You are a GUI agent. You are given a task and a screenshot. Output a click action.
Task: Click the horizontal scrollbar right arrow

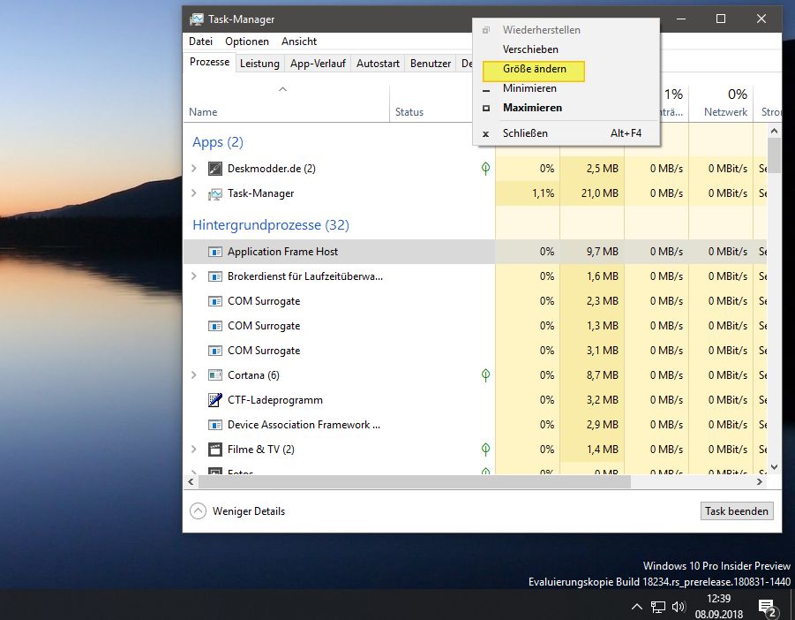point(760,482)
